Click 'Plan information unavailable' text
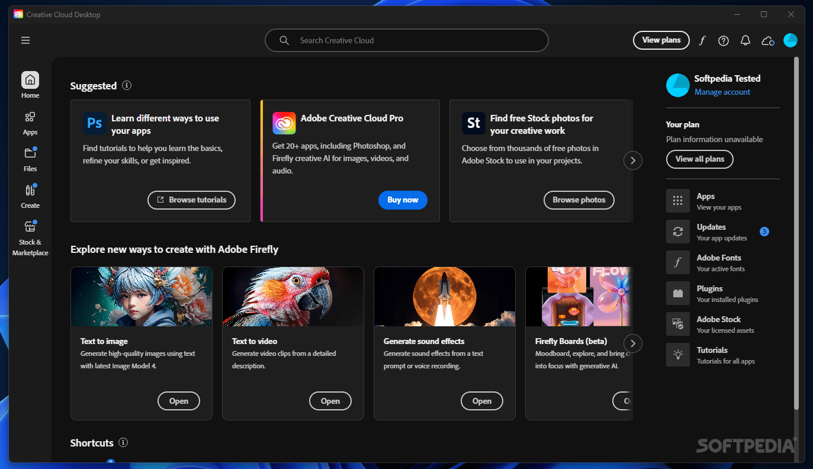This screenshot has height=469, width=813. click(714, 140)
